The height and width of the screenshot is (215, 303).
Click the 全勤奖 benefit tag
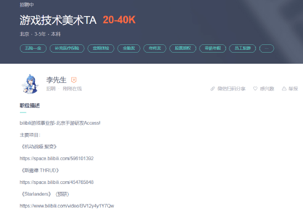click(x=129, y=48)
